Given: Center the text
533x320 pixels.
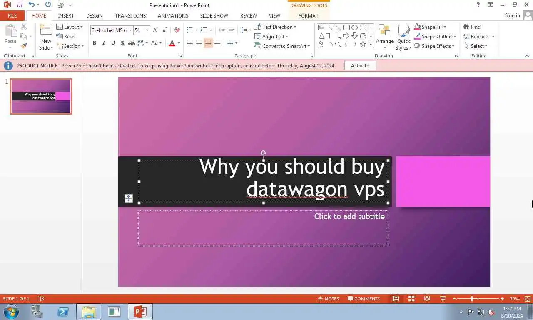Looking at the screenshot, I should [199, 43].
